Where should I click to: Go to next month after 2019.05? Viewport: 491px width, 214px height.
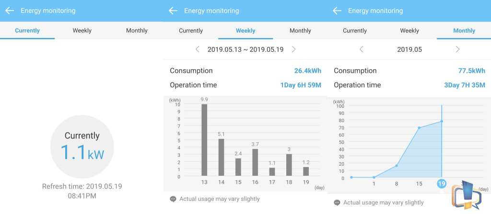click(457, 49)
